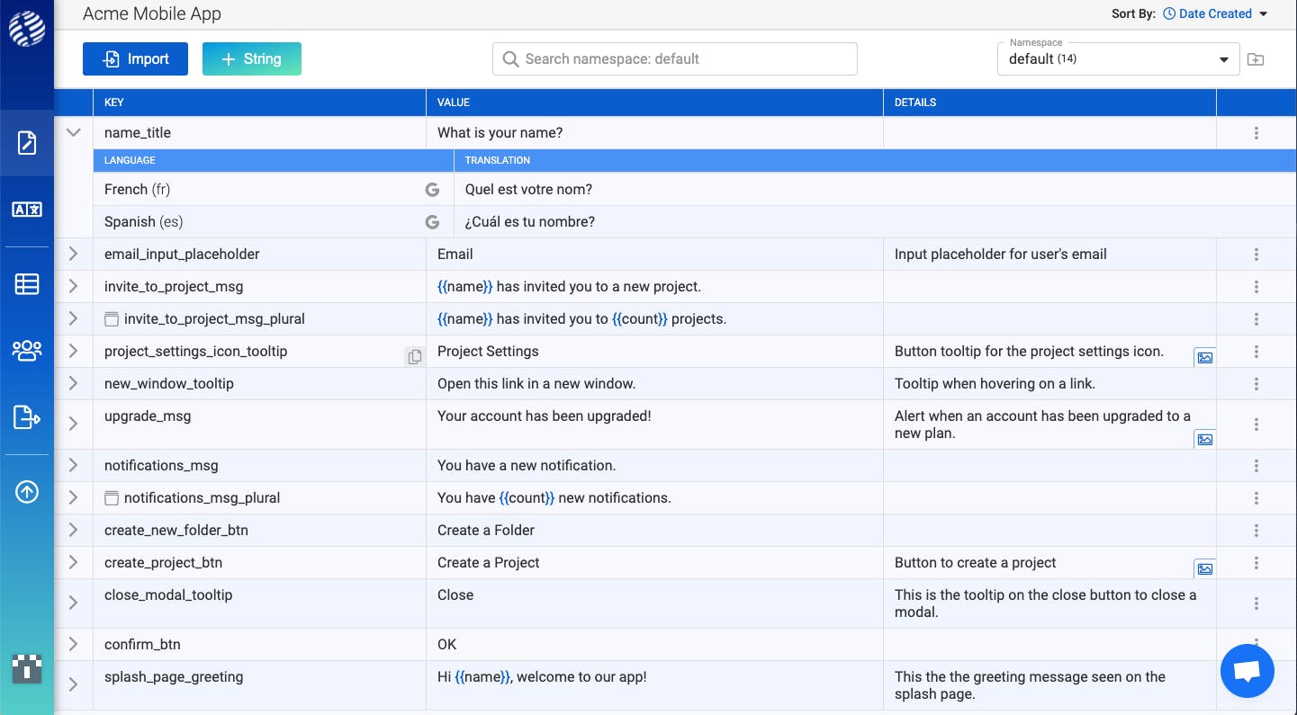Open the chat support bubble
This screenshot has height=715, width=1297.
pyautogui.click(x=1247, y=671)
